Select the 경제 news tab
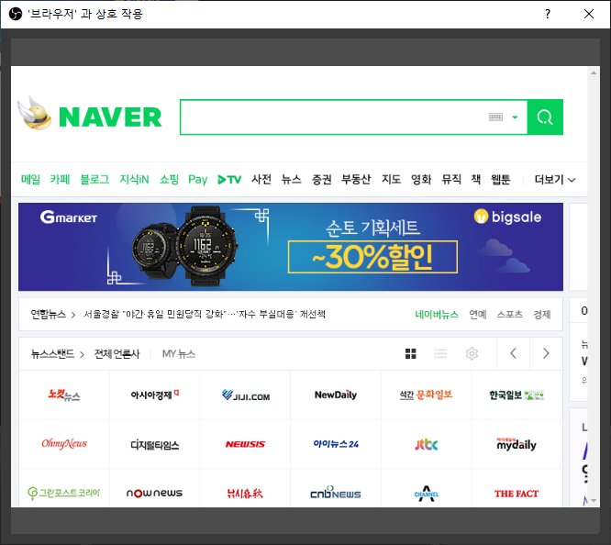The height and width of the screenshot is (545, 611). [x=542, y=314]
